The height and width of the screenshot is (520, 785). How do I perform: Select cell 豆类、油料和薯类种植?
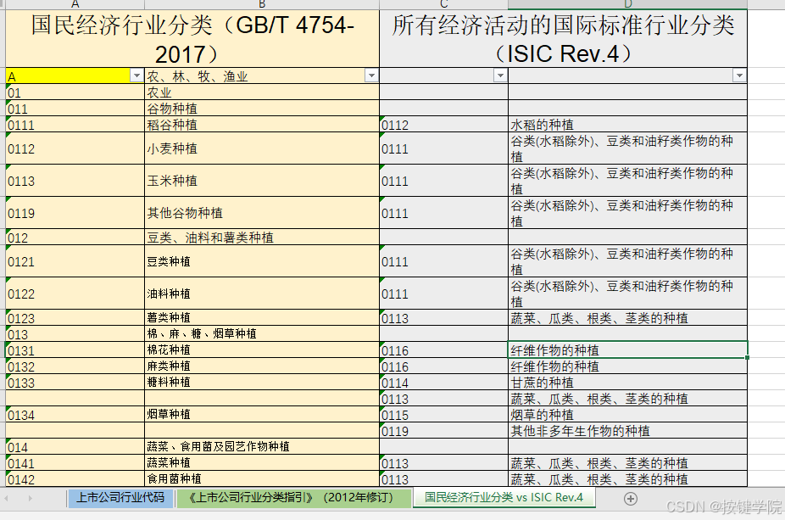262,237
